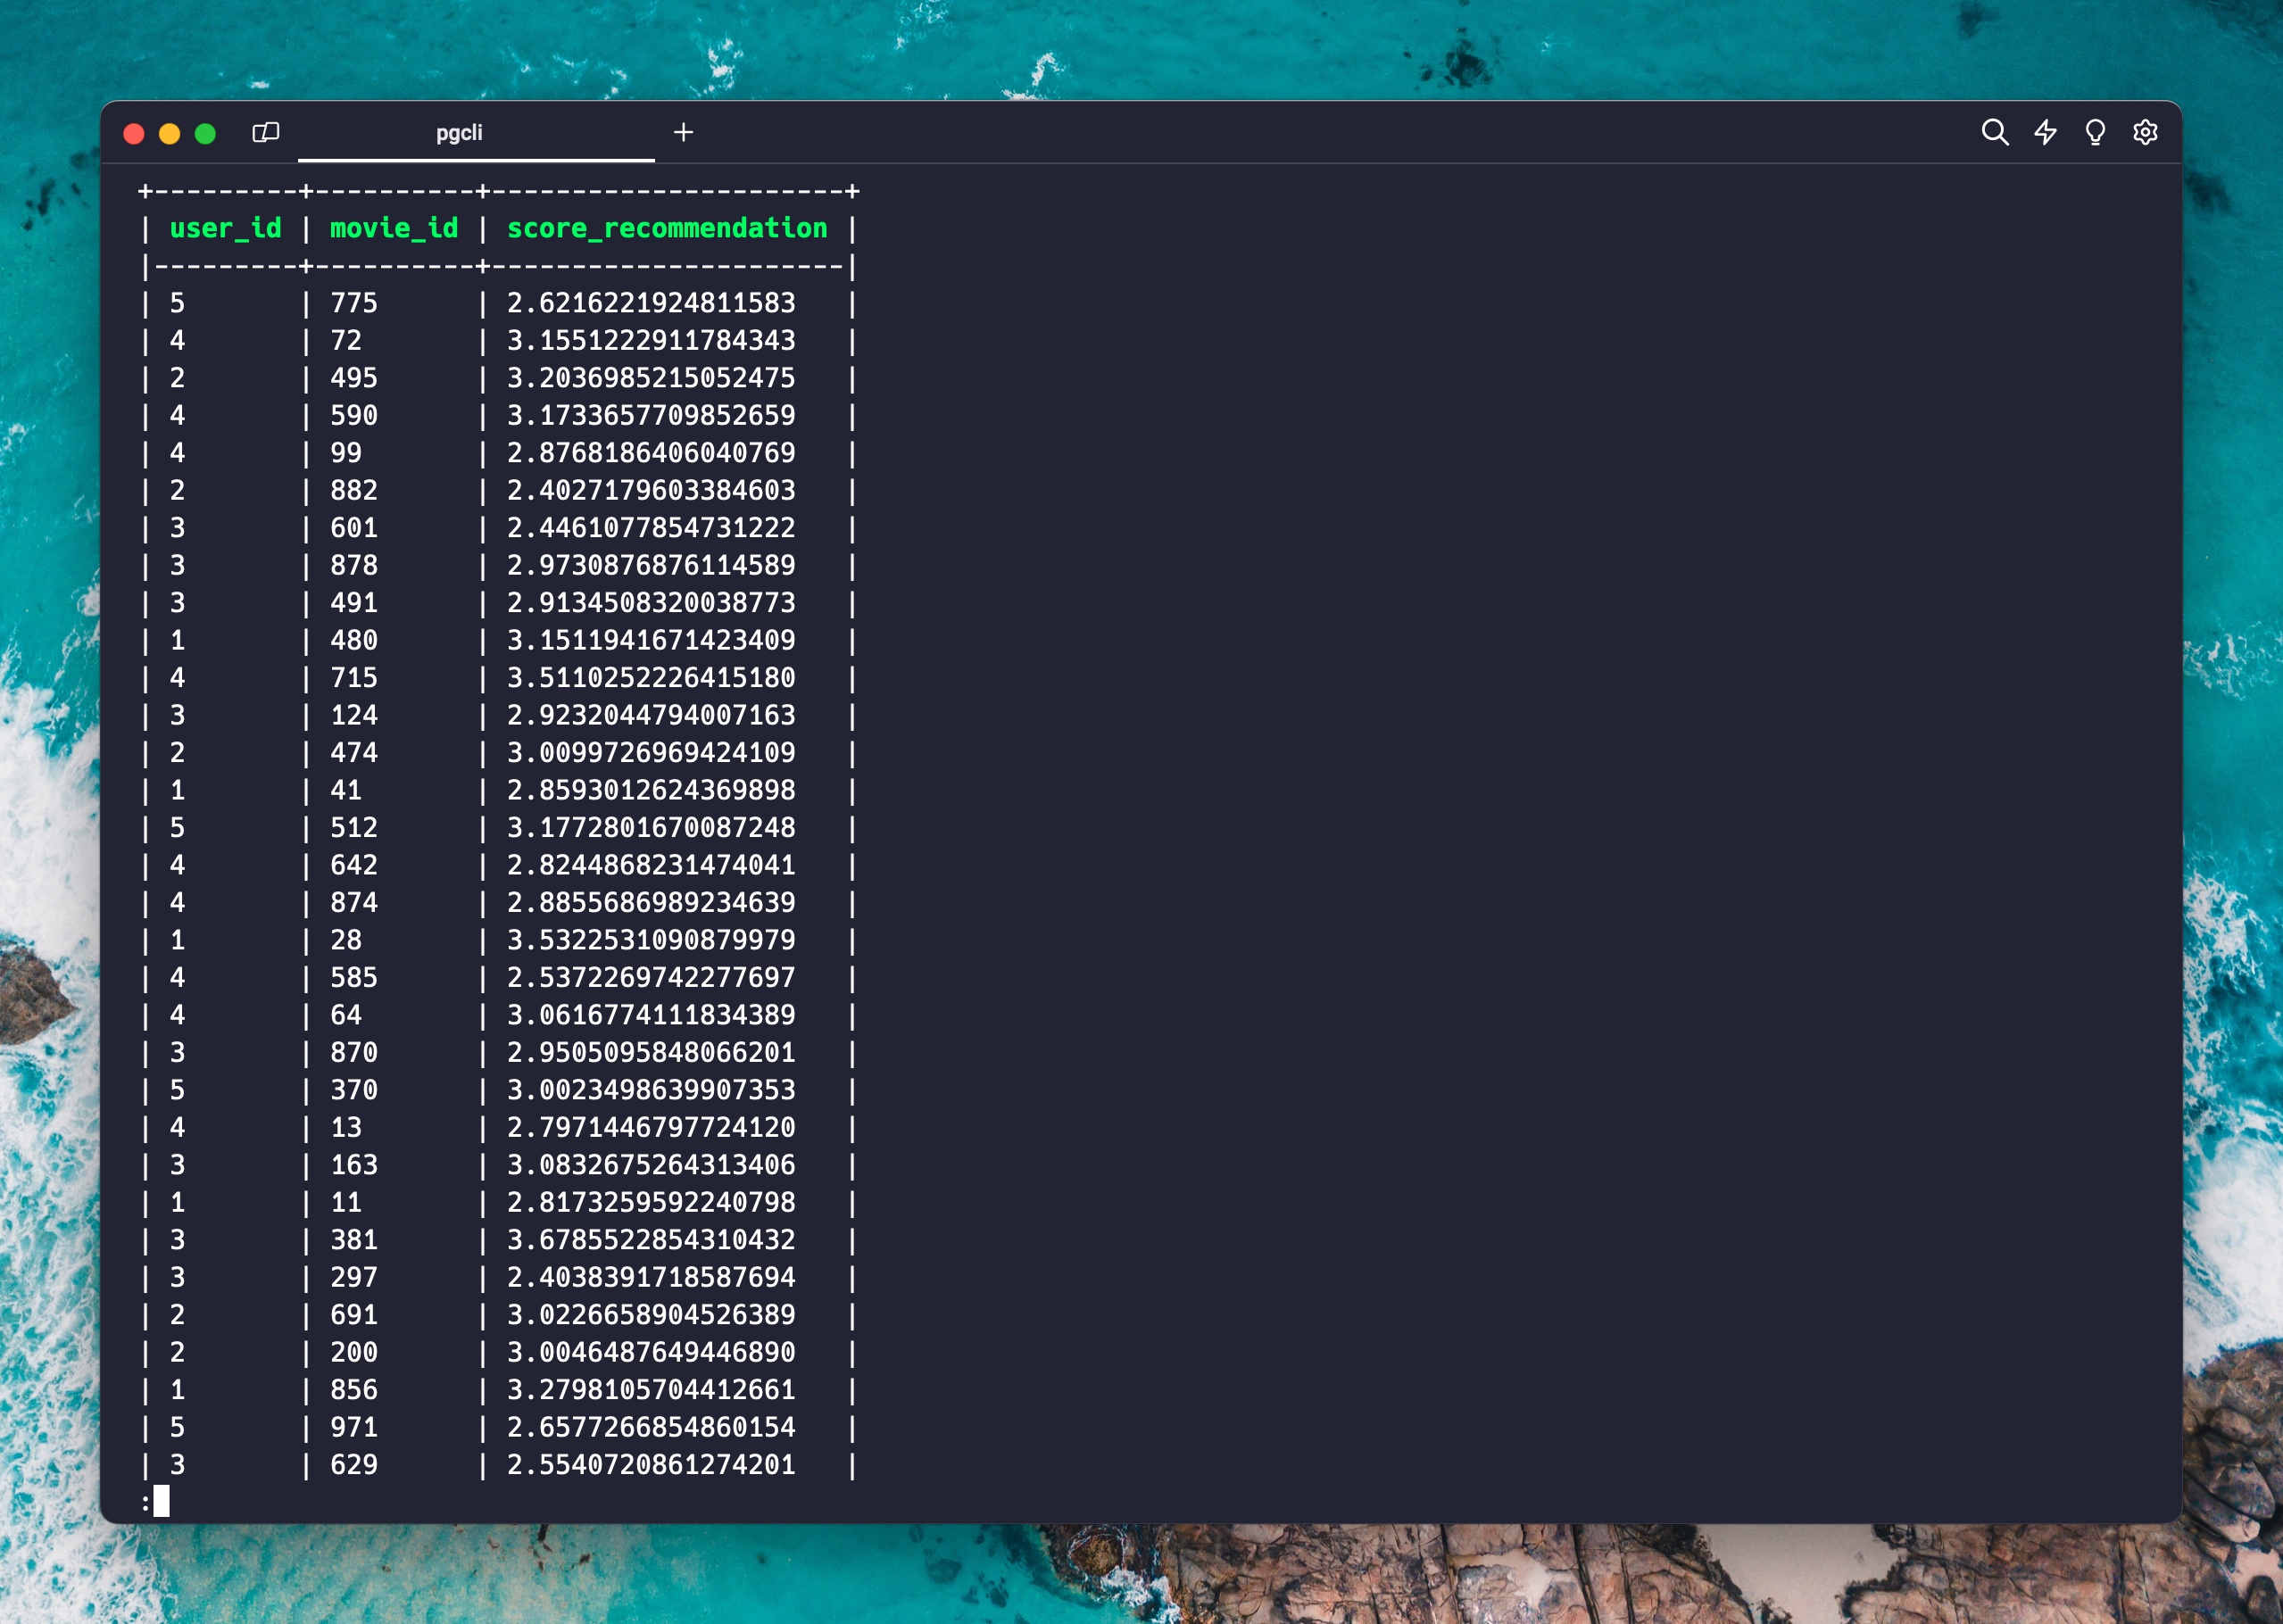Select the pgcli tab

pos(459,133)
